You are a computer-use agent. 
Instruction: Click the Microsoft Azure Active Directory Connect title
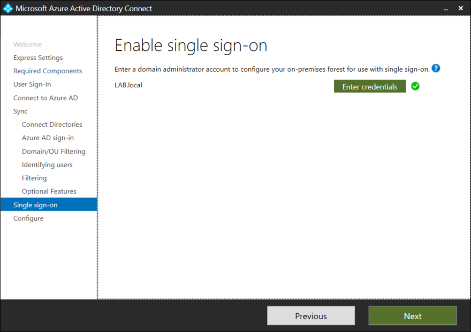coord(84,9)
